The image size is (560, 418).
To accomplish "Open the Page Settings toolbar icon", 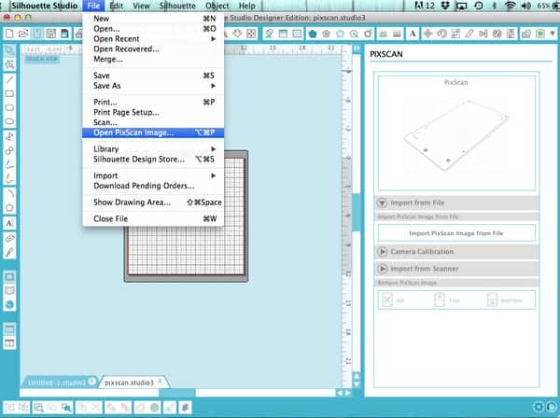I will coord(283,34).
